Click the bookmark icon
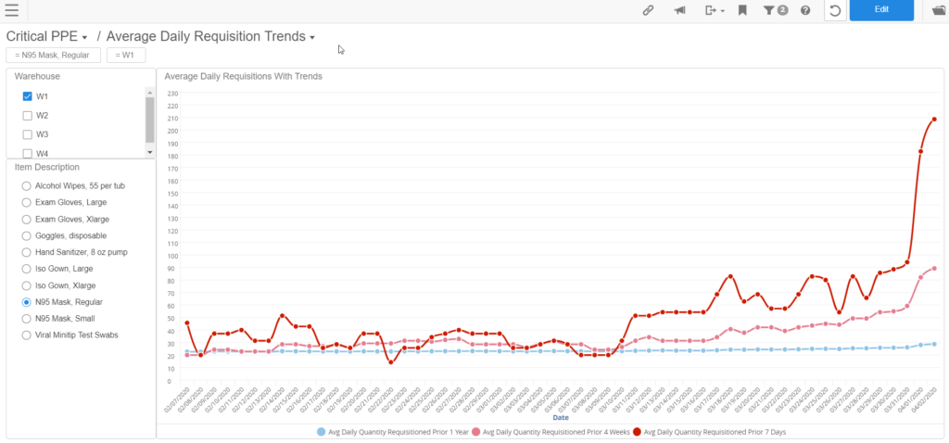The image size is (949, 443). (x=742, y=10)
